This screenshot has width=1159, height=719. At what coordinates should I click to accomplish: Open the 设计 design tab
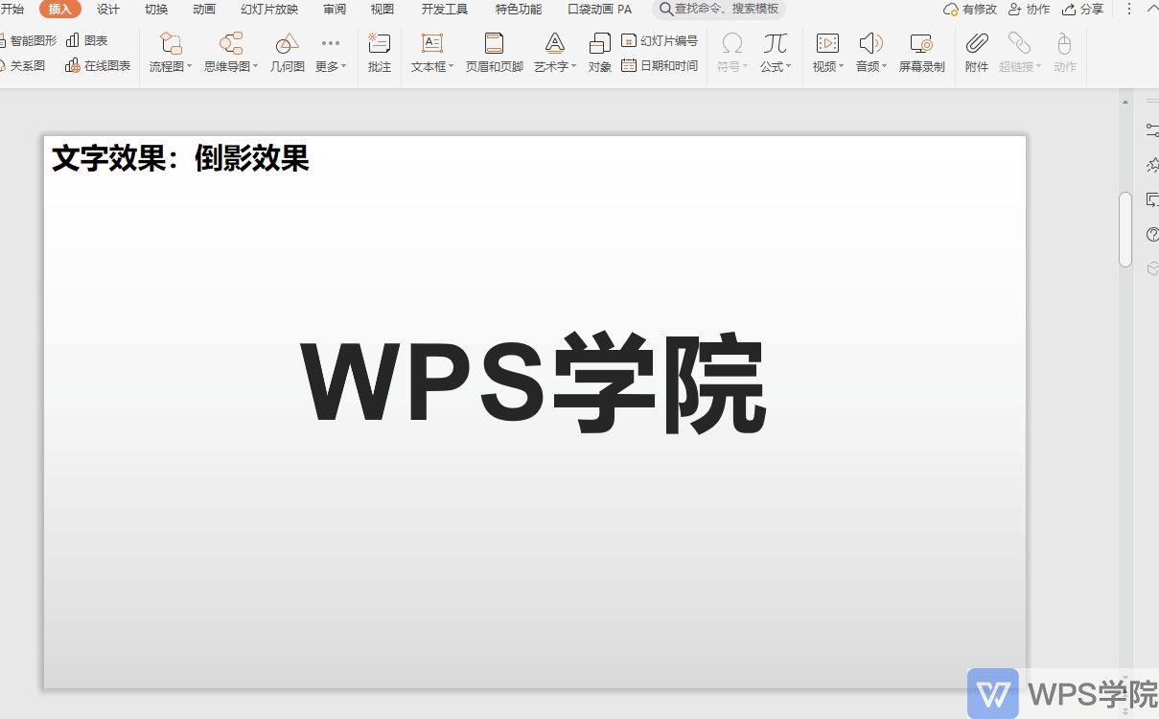[x=108, y=10]
